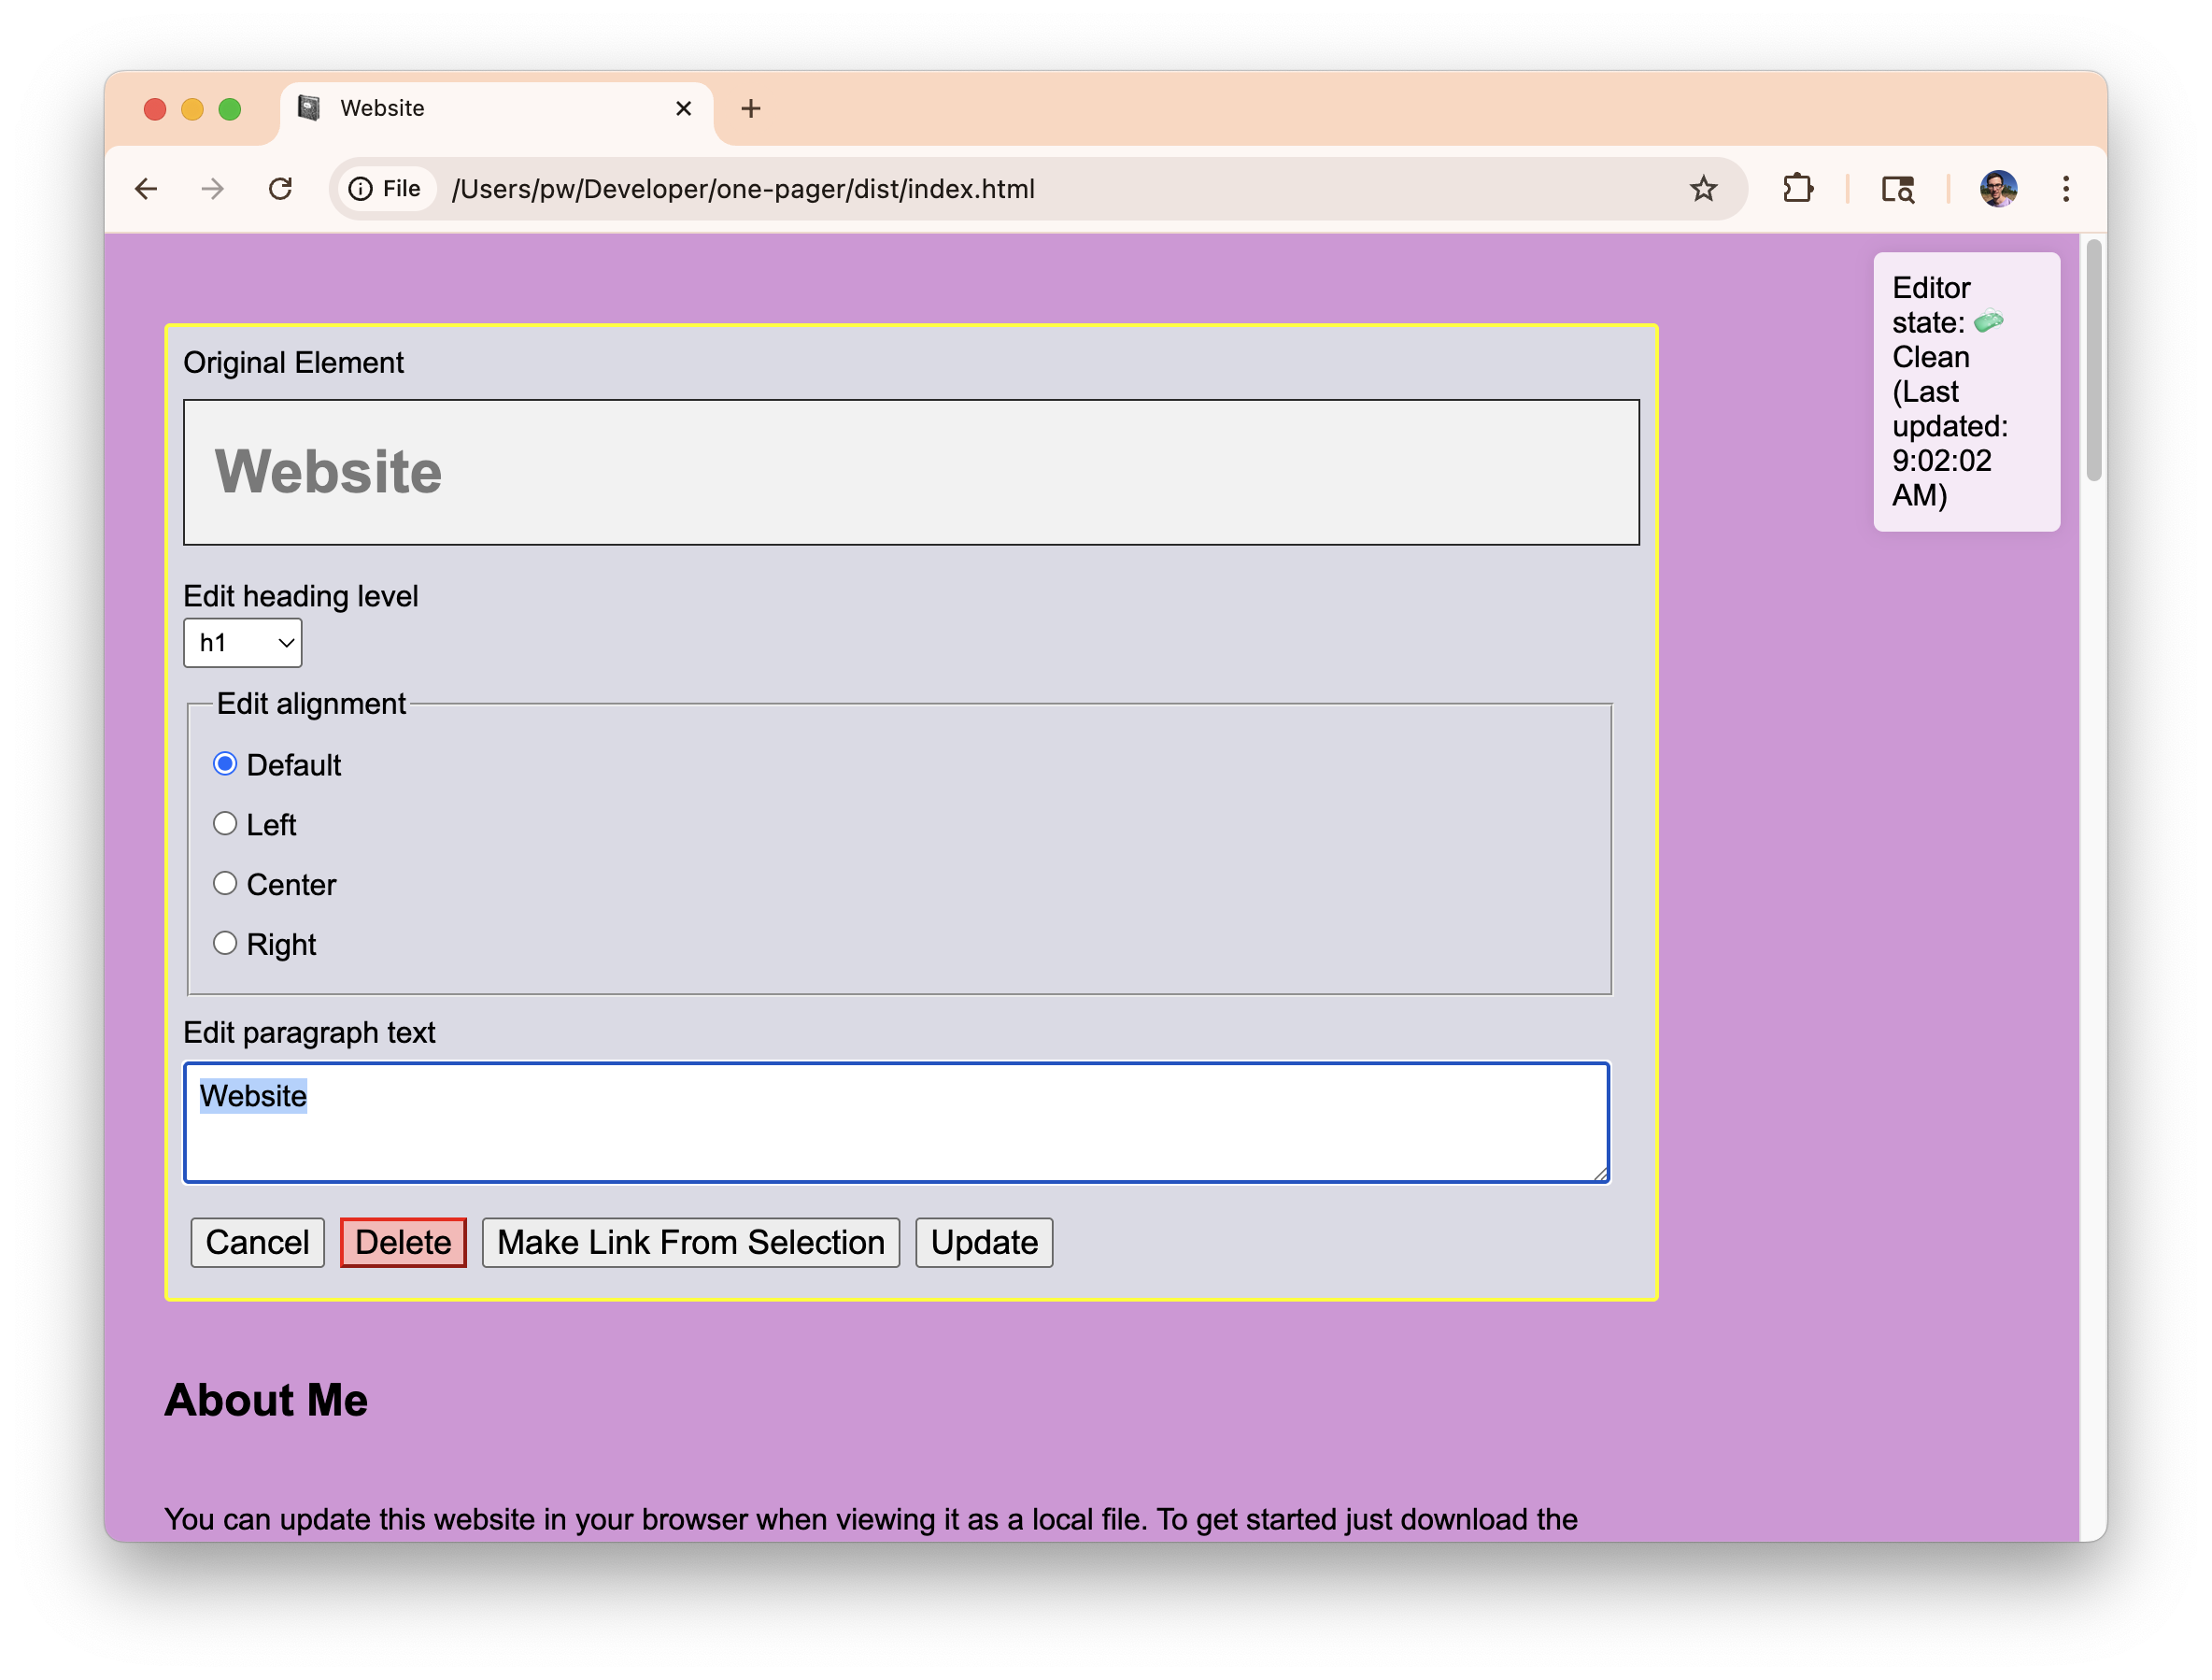Click Make Link From Selection
Screen dimensions: 2212x1680
(690, 1241)
